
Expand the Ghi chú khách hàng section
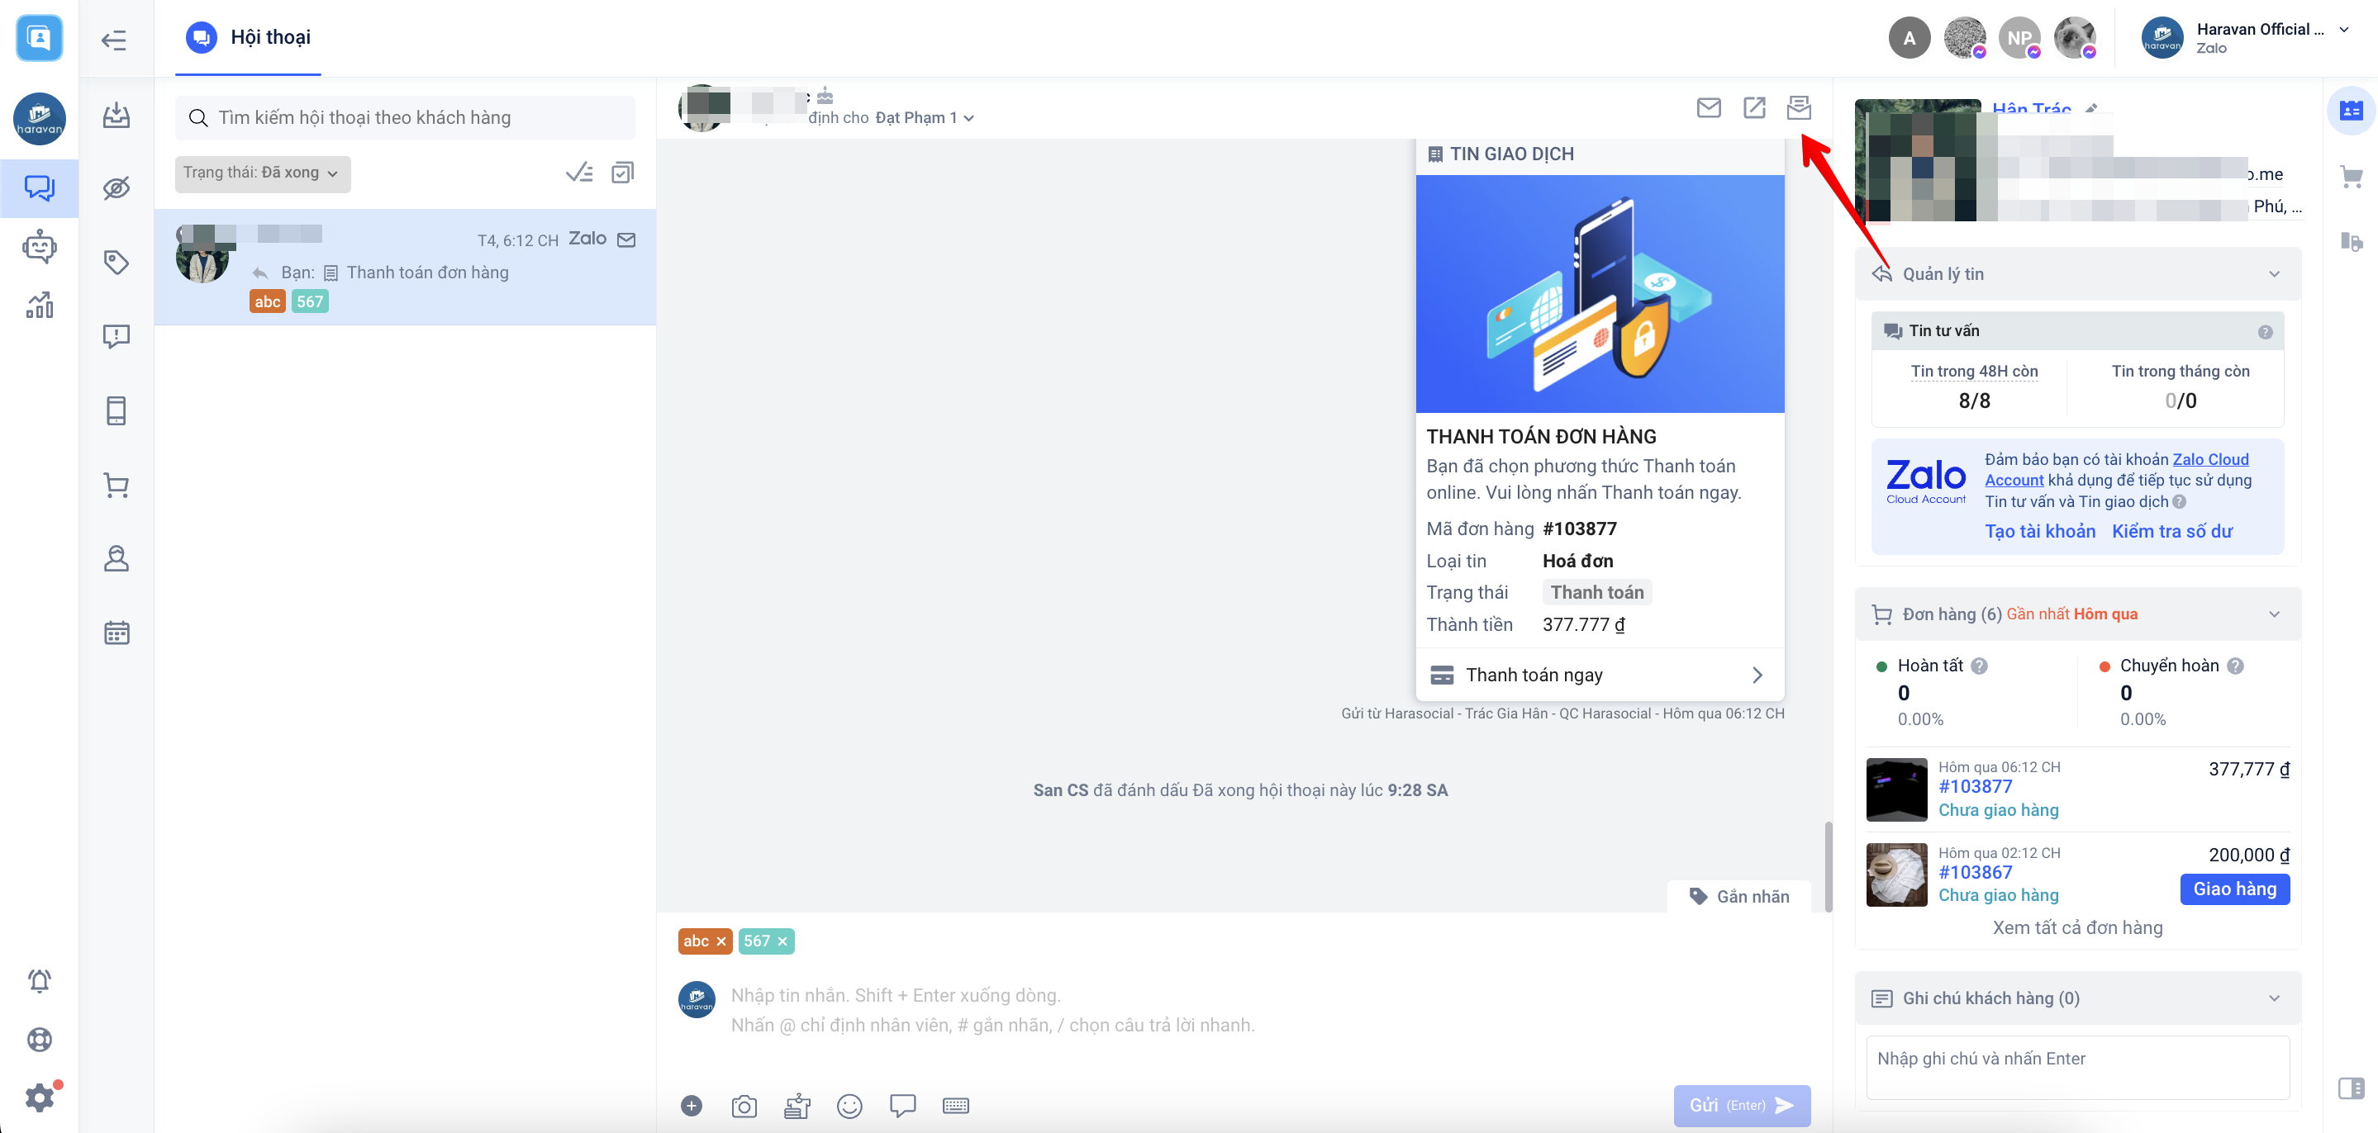pos(2274,998)
